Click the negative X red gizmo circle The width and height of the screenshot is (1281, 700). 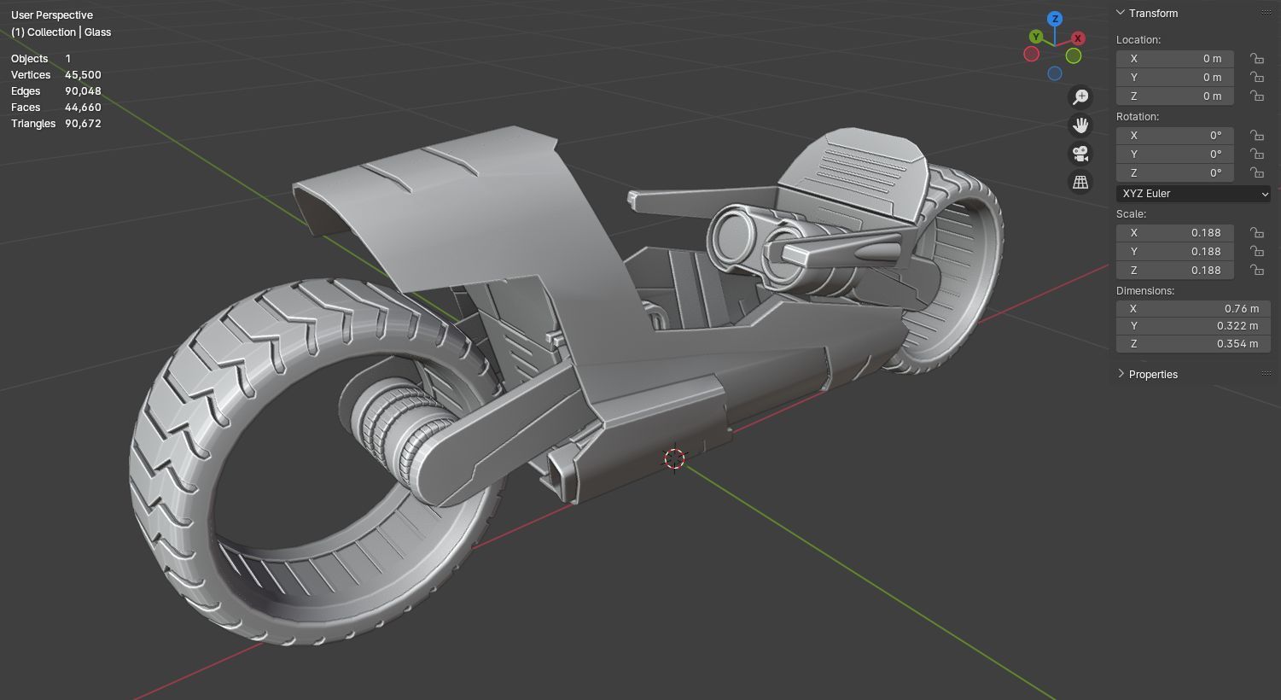point(1031,54)
